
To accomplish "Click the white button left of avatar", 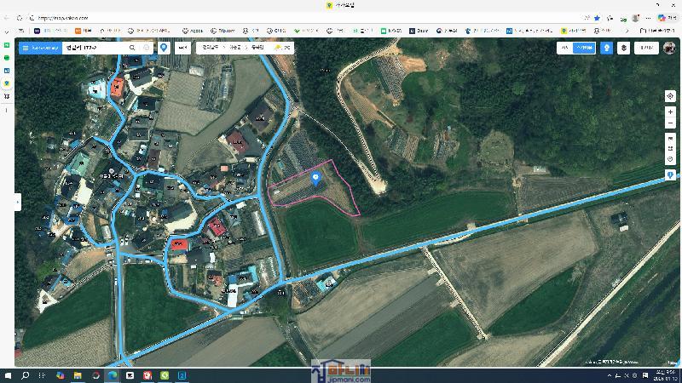I will tap(647, 49).
